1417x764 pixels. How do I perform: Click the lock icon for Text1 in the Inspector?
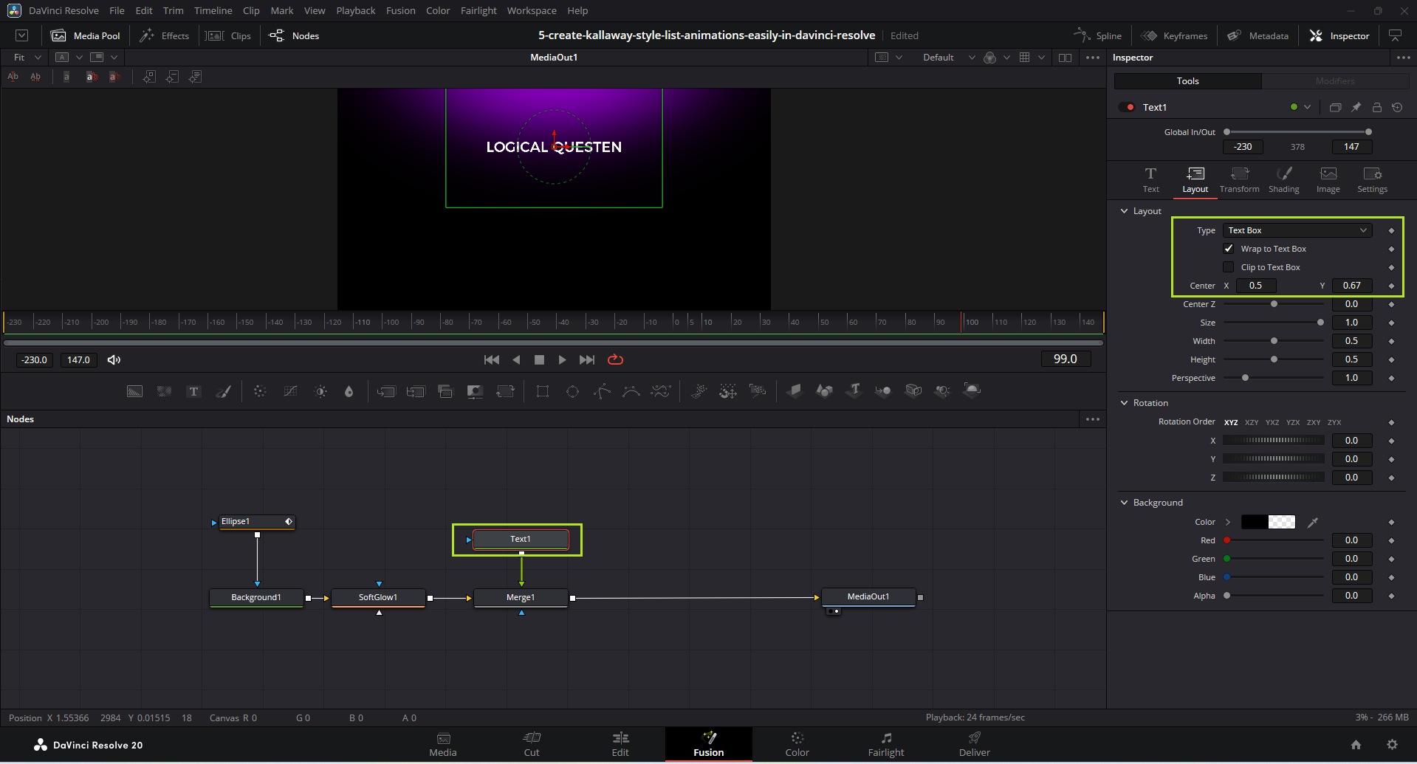tap(1376, 108)
